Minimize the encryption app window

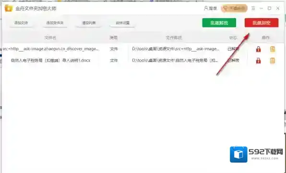[262, 8]
